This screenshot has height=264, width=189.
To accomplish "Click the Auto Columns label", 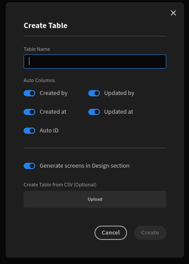I will (39, 80).
